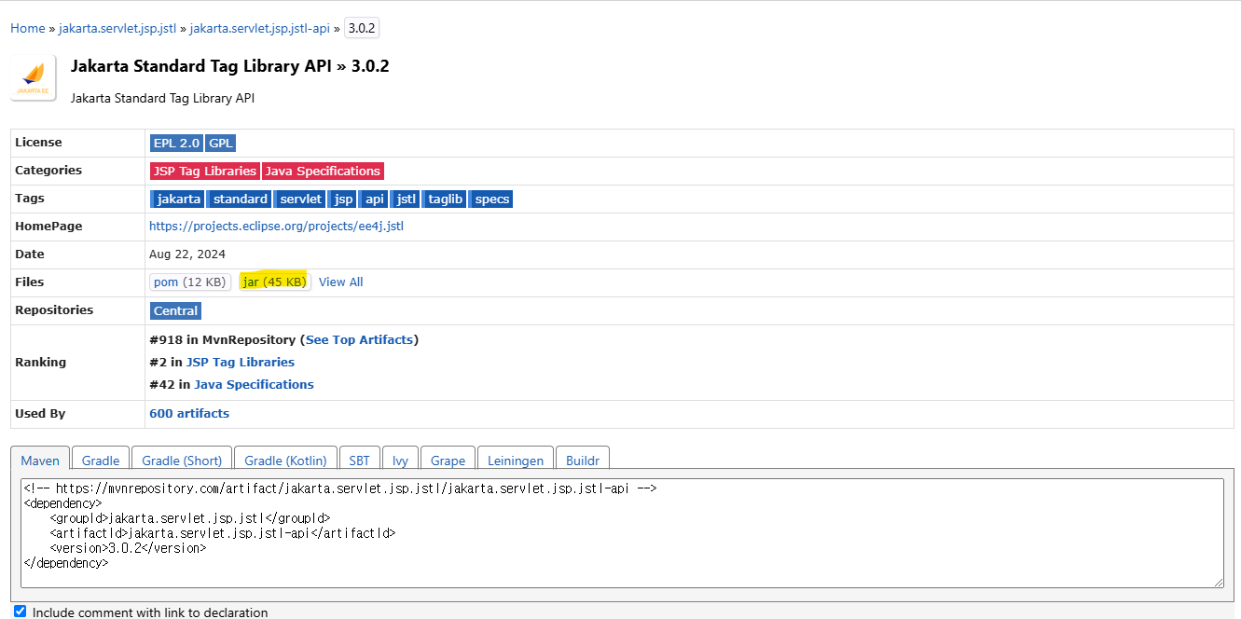Viewport: 1241px width, 619px height.
Task: Open the jakarta.servlet.jsp.jstl-api artifact breadcrumb
Action: [x=260, y=28]
